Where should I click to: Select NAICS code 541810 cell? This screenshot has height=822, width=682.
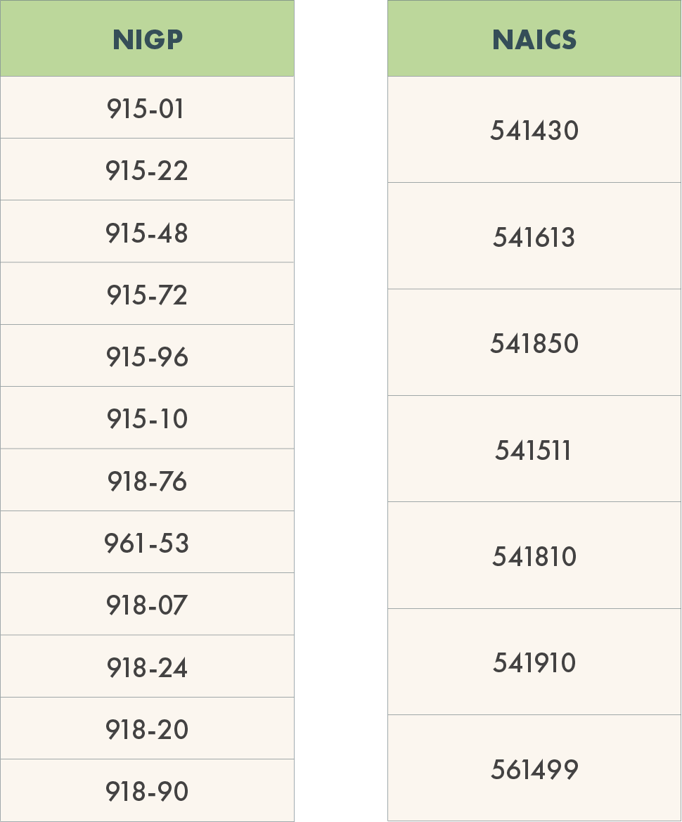point(534,556)
